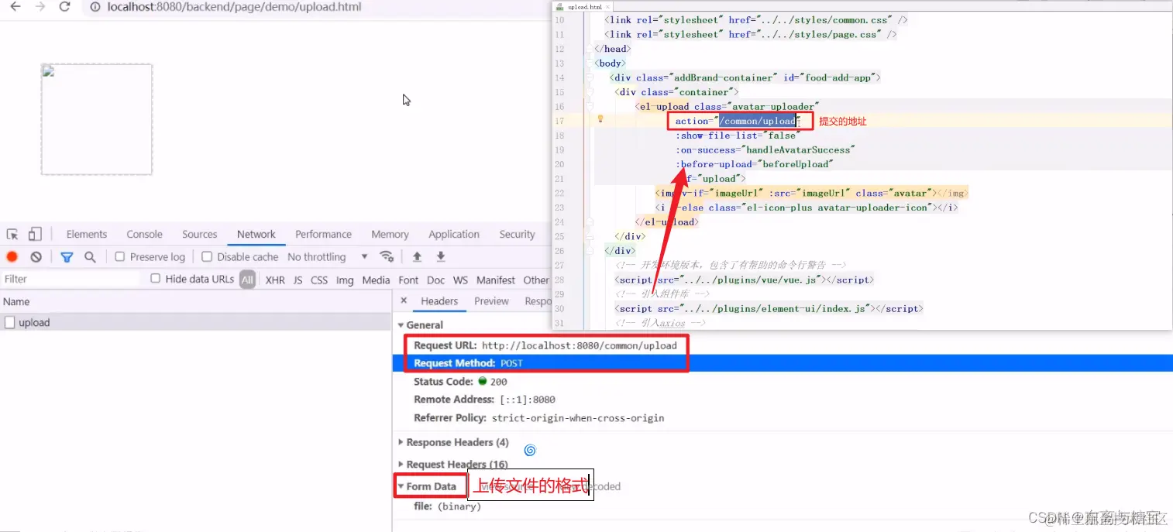
Task: Filter requests by JS
Action: pos(298,280)
